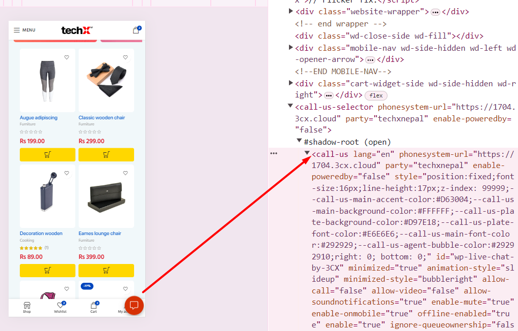The height and width of the screenshot is (331, 518).
Task: Click the bow tie set product thumbnail
Action: (106, 81)
